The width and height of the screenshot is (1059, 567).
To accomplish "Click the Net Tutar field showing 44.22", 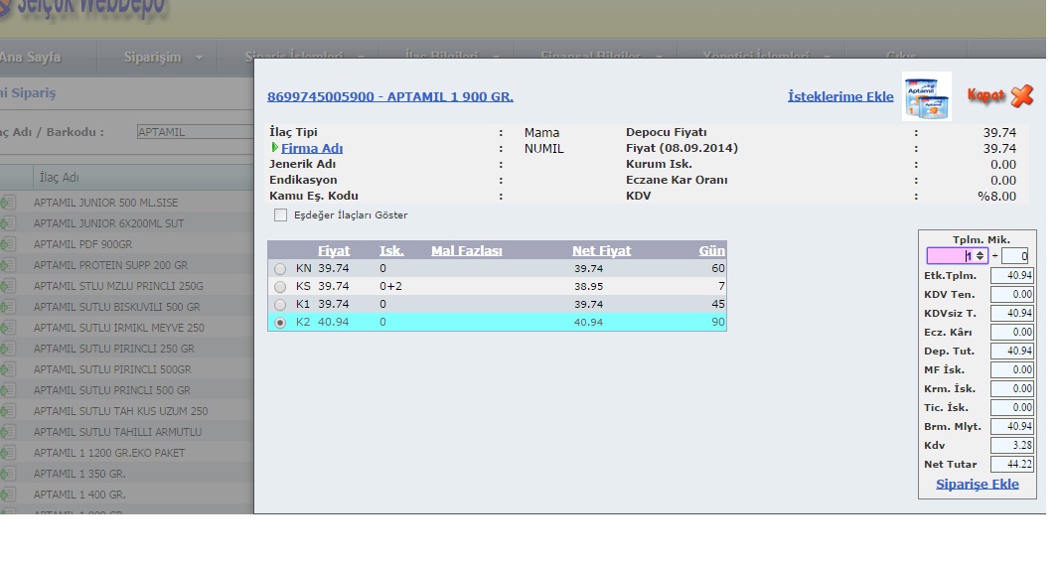I will click(x=1011, y=465).
